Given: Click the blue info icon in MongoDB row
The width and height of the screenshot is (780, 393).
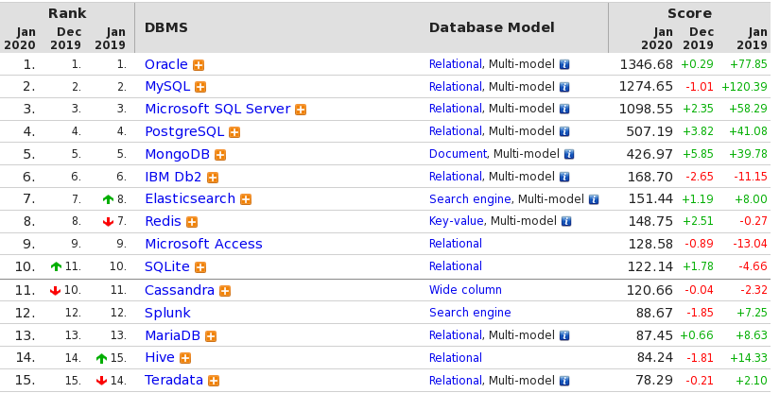Looking at the screenshot, I should (569, 154).
